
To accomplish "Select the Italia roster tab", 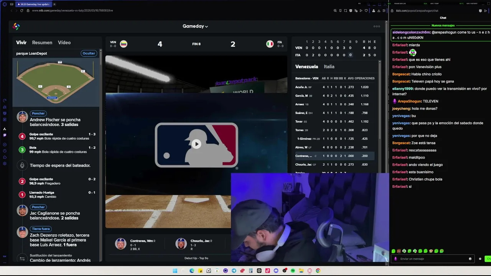I will tap(329, 67).
